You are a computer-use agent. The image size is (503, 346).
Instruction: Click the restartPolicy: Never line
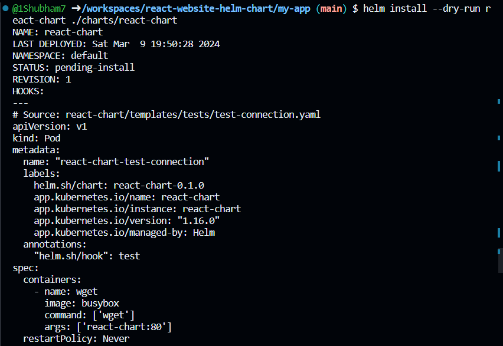coord(76,338)
